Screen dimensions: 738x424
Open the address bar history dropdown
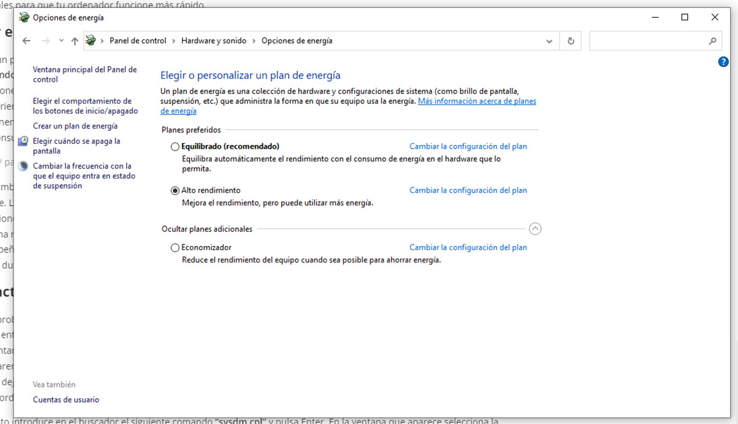click(549, 41)
